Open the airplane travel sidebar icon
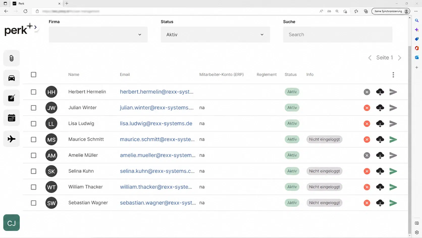 pyautogui.click(x=11, y=139)
